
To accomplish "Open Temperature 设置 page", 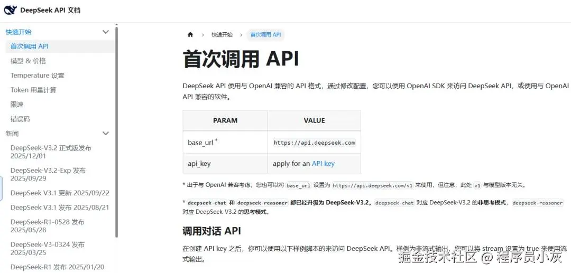I will tap(38, 76).
